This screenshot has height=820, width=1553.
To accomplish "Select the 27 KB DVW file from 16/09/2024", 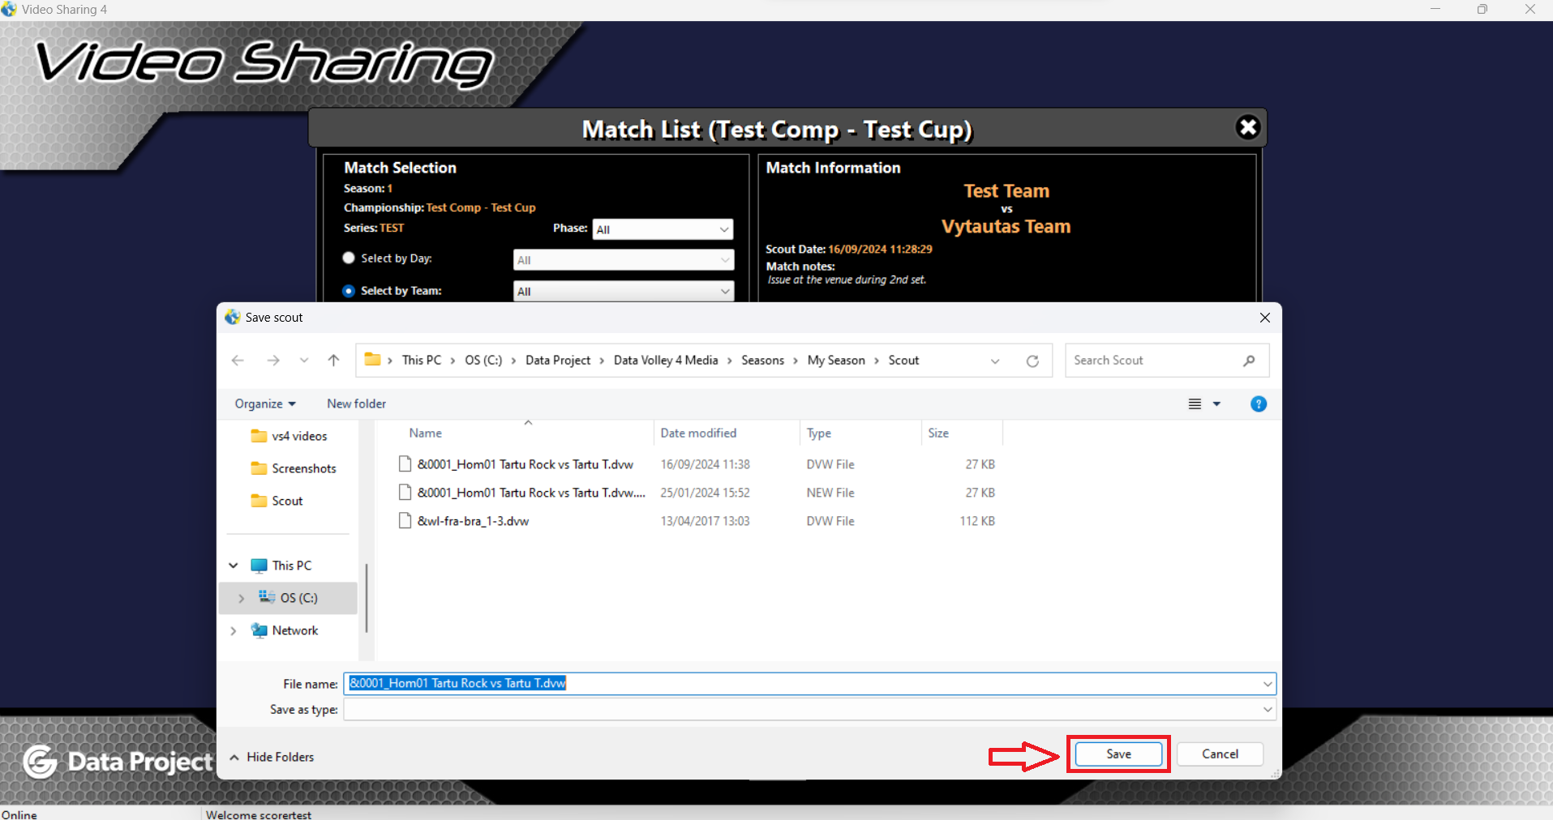I will (697, 464).
